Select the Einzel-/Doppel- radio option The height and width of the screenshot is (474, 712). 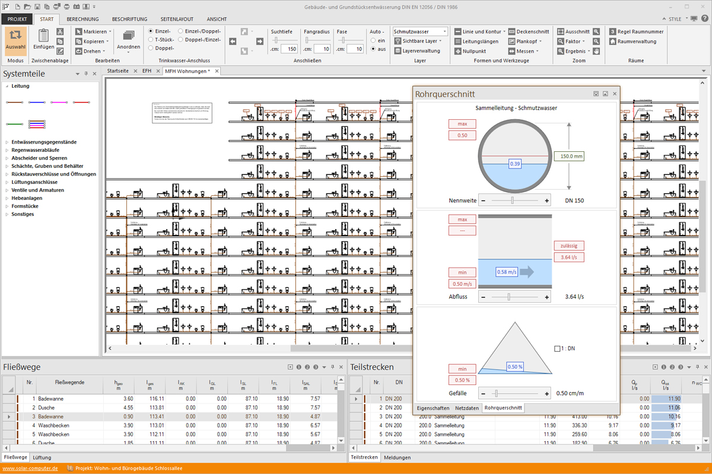click(180, 31)
